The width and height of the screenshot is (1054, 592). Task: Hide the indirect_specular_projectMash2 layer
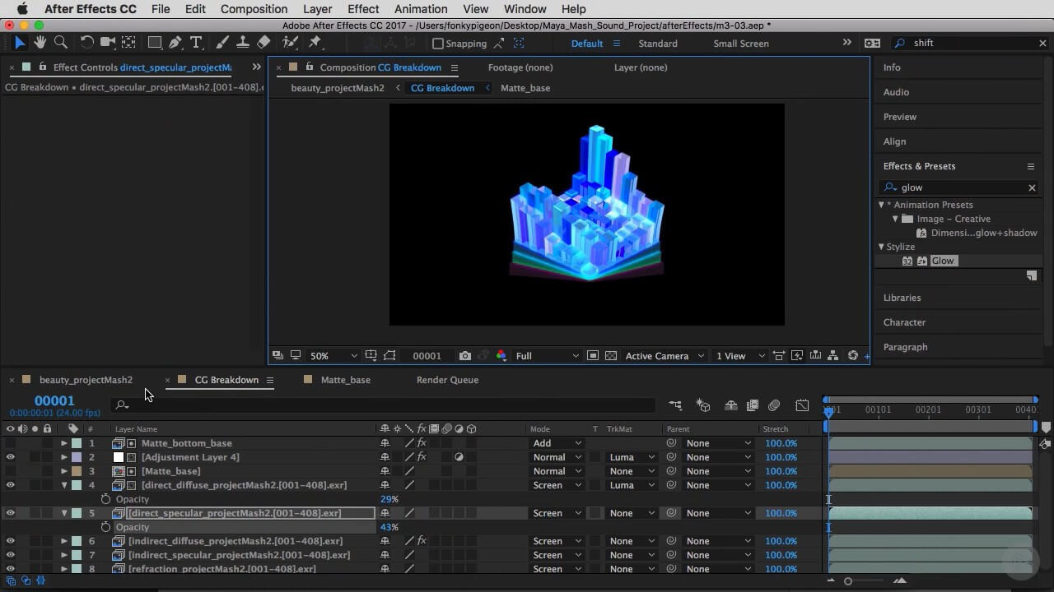(x=11, y=555)
